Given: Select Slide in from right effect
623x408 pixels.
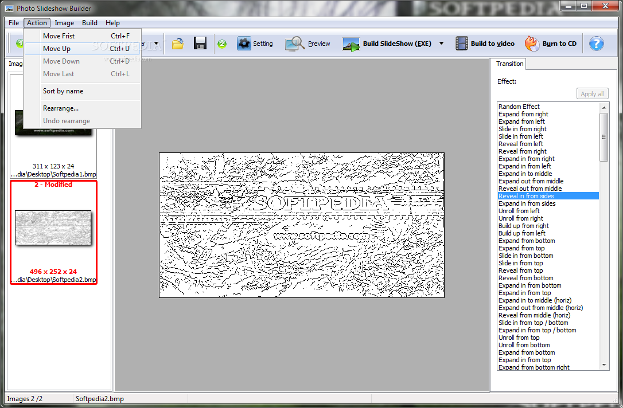Looking at the screenshot, I should click(548, 129).
